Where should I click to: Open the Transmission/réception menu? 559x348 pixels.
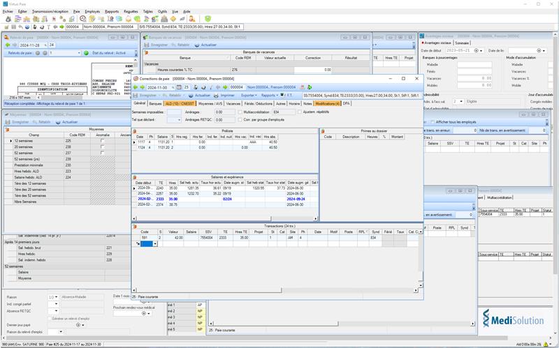(50, 11)
